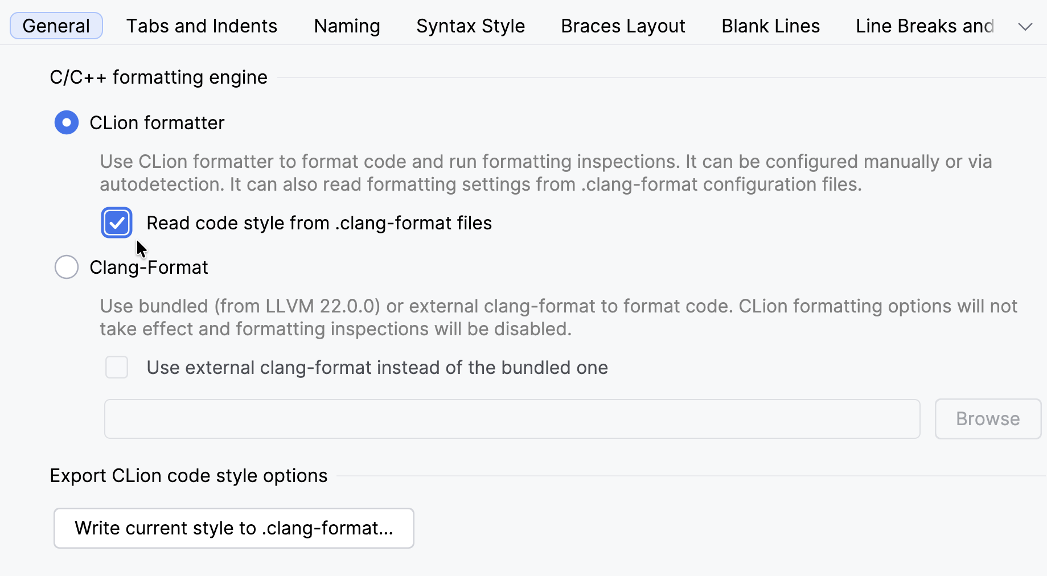Open the Braces Layout tab

[x=623, y=26]
